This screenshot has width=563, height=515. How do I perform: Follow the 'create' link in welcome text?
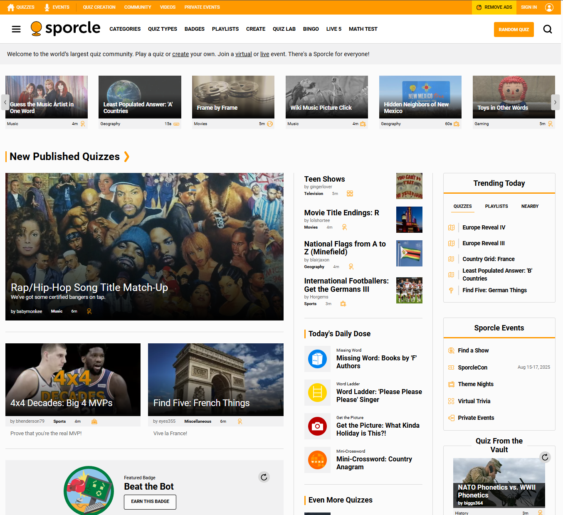point(180,54)
